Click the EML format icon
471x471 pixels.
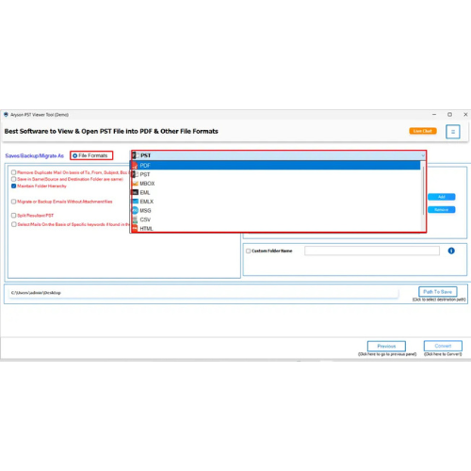135,192
